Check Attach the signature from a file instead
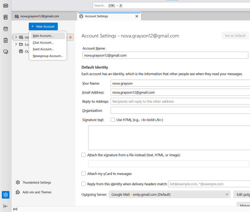 click(83, 155)
